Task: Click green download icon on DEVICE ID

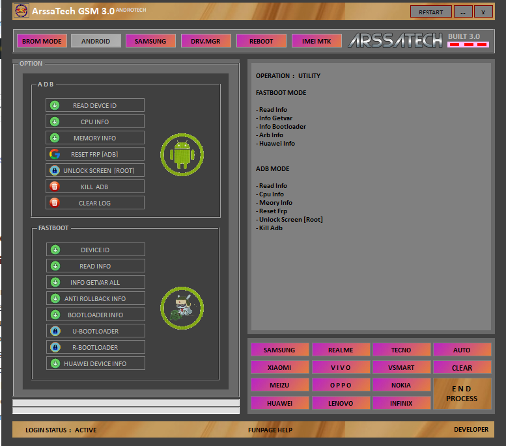Action: click(55, 250)
